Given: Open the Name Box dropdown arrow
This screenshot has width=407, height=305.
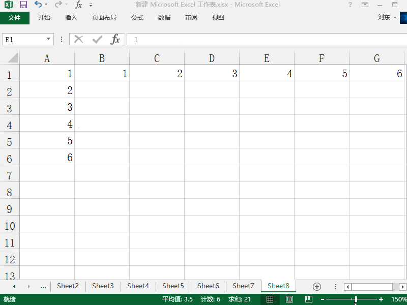Looking at the screenshot, I should [x=49, y=39].
